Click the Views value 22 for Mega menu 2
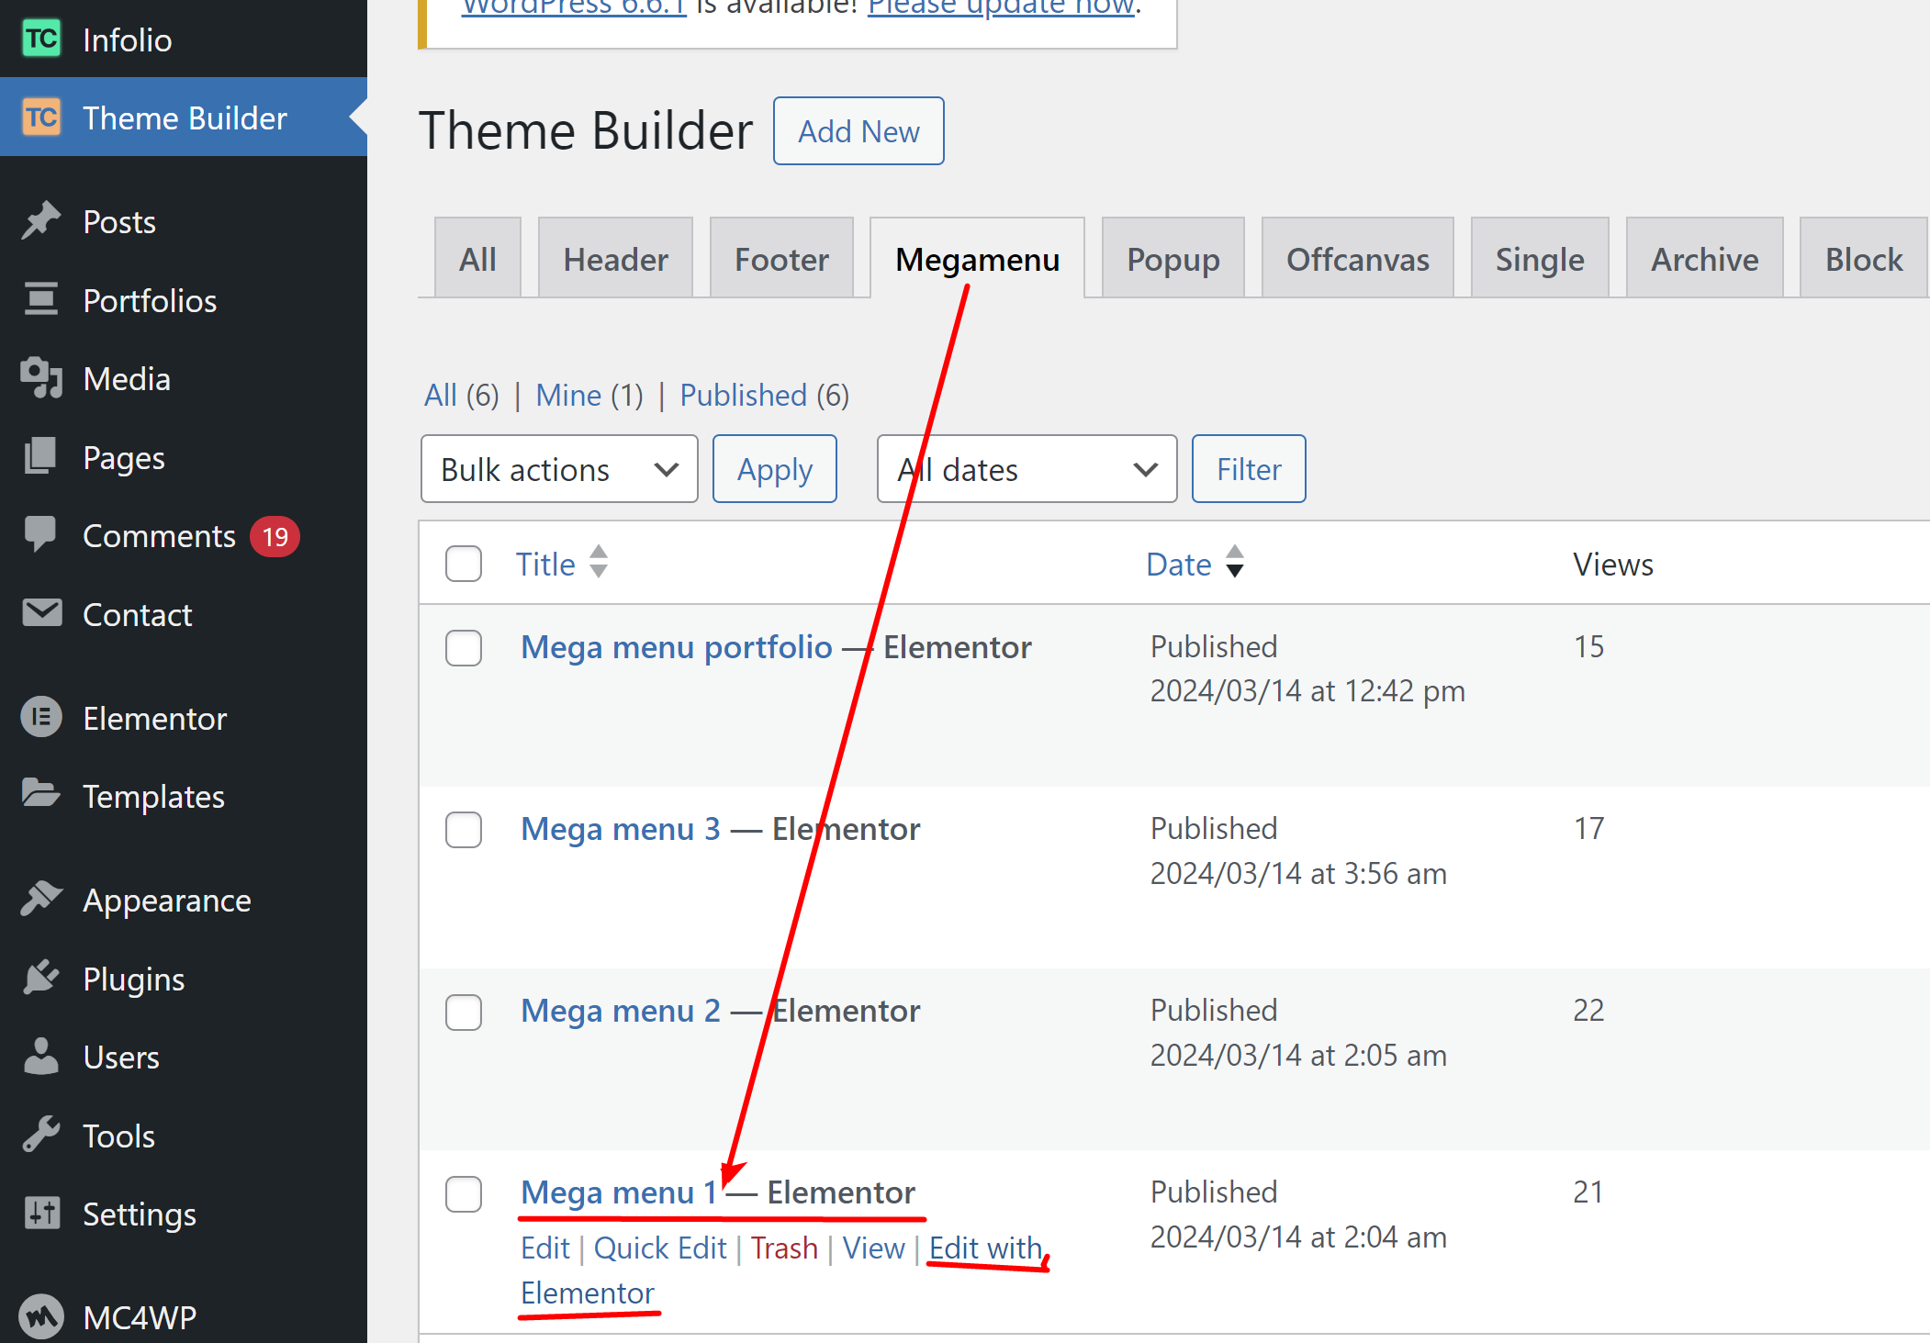The width and height of the screenshot is (1930, 1343). 1588,1010
